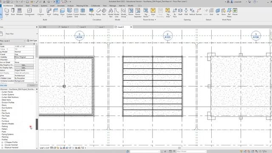Select the Curtain Grid tool
The image size is (272, 153).
pos(76,12)
